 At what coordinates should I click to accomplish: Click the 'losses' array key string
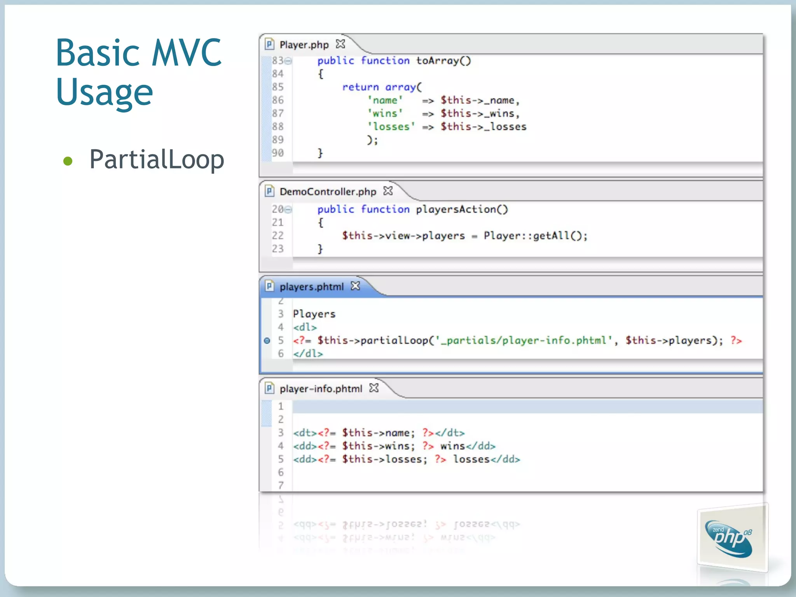pos(391,127)
